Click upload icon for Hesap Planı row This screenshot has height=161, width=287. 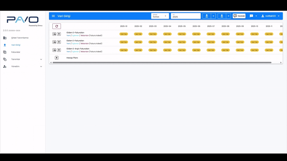click(x=57, y=58)
